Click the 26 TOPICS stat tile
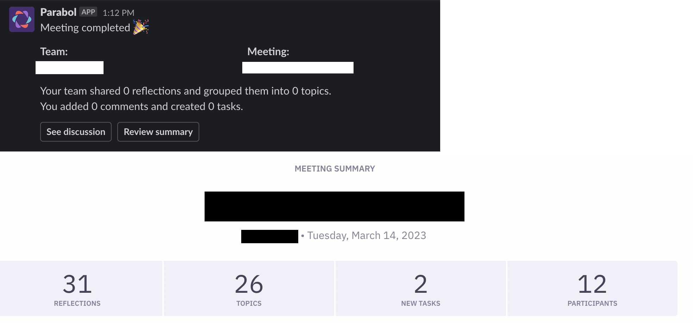The width and height of the screenshot is (693, 323). click(x=249, y=288)
